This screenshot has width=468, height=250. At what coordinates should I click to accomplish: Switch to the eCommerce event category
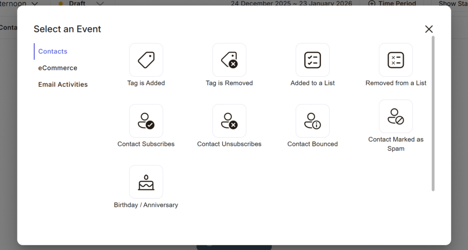58,68
